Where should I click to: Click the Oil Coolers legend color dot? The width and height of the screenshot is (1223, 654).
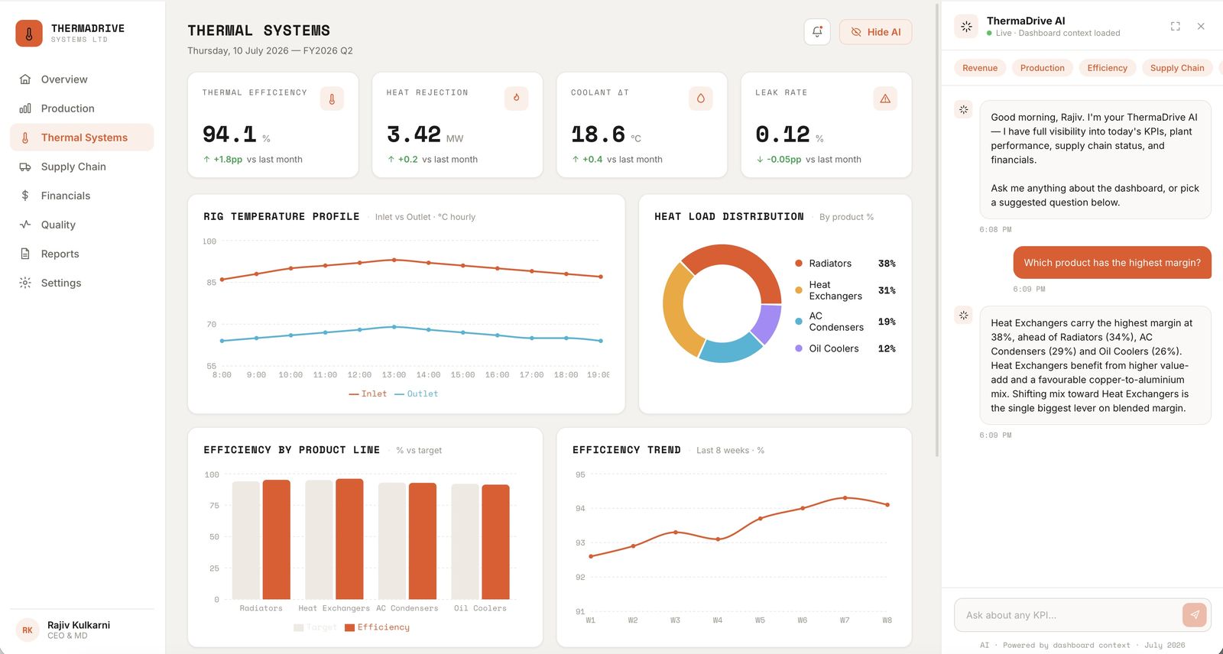click(799, 348)
